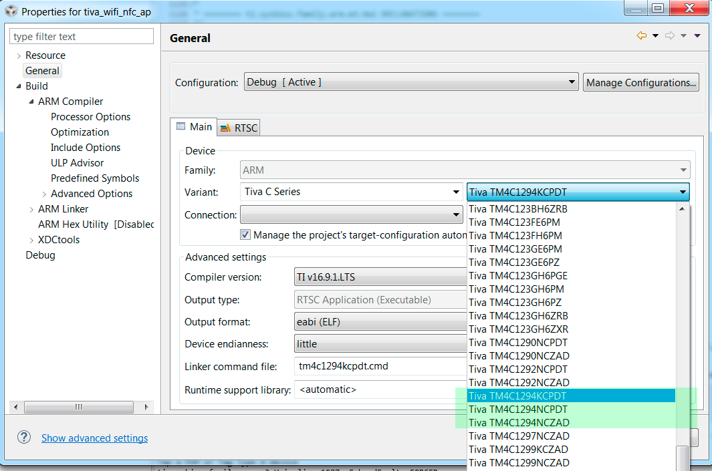
Task: Collapse the Build tree node
Action: click(19, 86)
